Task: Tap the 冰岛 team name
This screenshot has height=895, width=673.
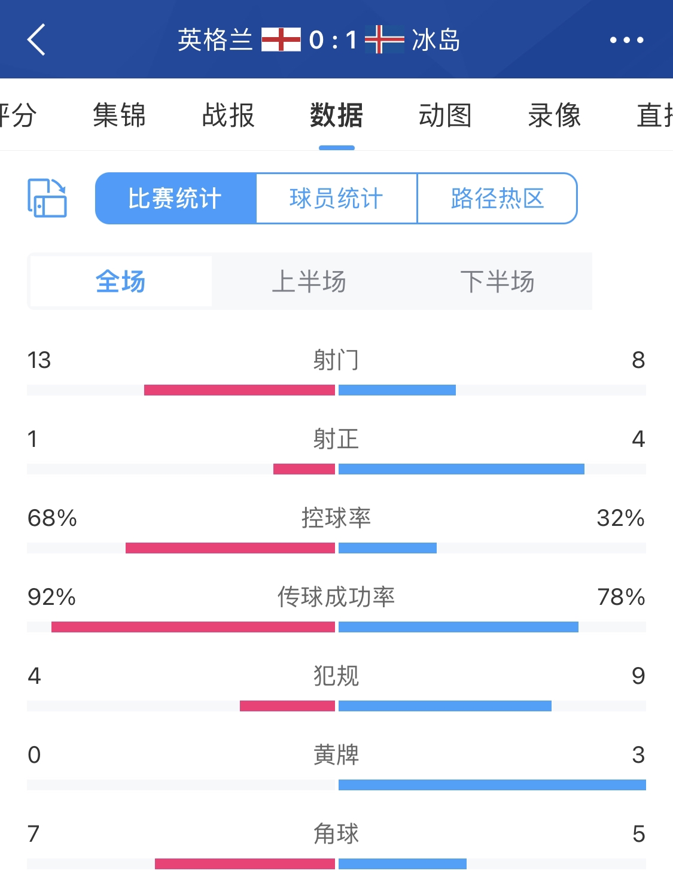Action: [436, 40]
